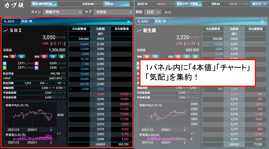Click SBI moving average candlestick chart
The width and height of the screenshot is (269, 149).
[x=31, y=115]
